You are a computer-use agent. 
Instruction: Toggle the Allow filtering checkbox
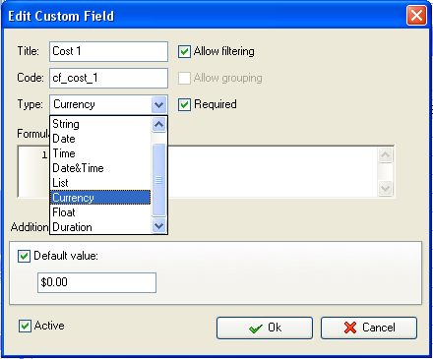pos(184,51)
